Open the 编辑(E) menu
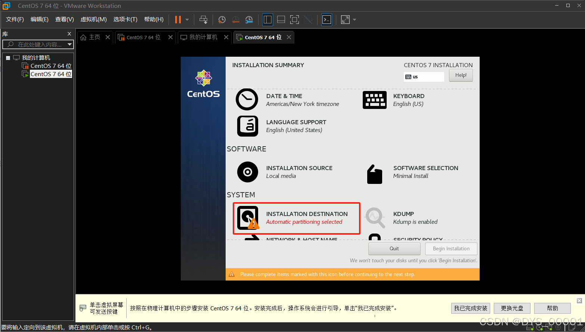585x332 pixels. point(40,19)
